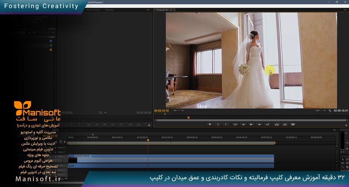
Task: Open the Program monitor button editor plus icon
Action: coord(346,125)
